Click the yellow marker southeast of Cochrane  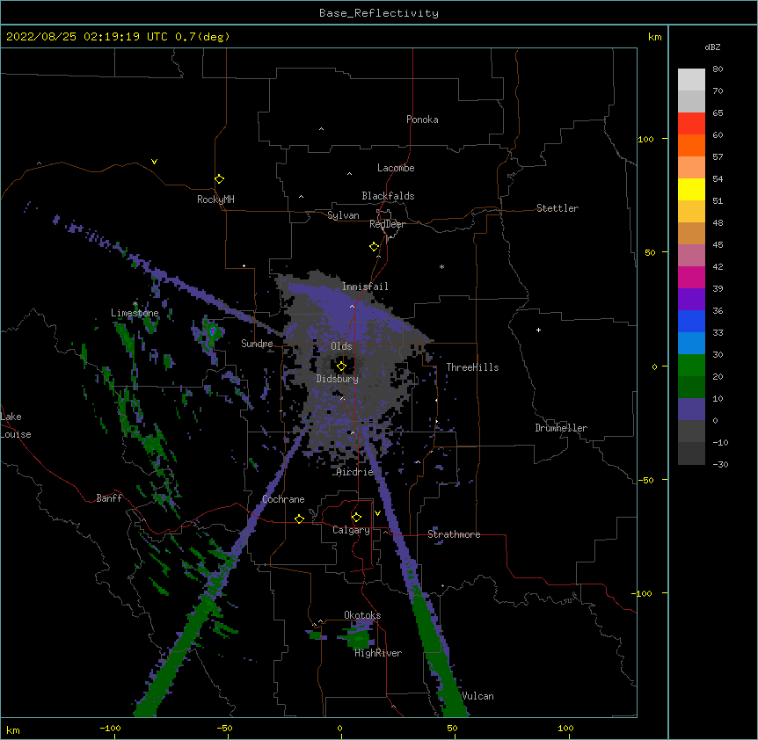click(299, 519)
